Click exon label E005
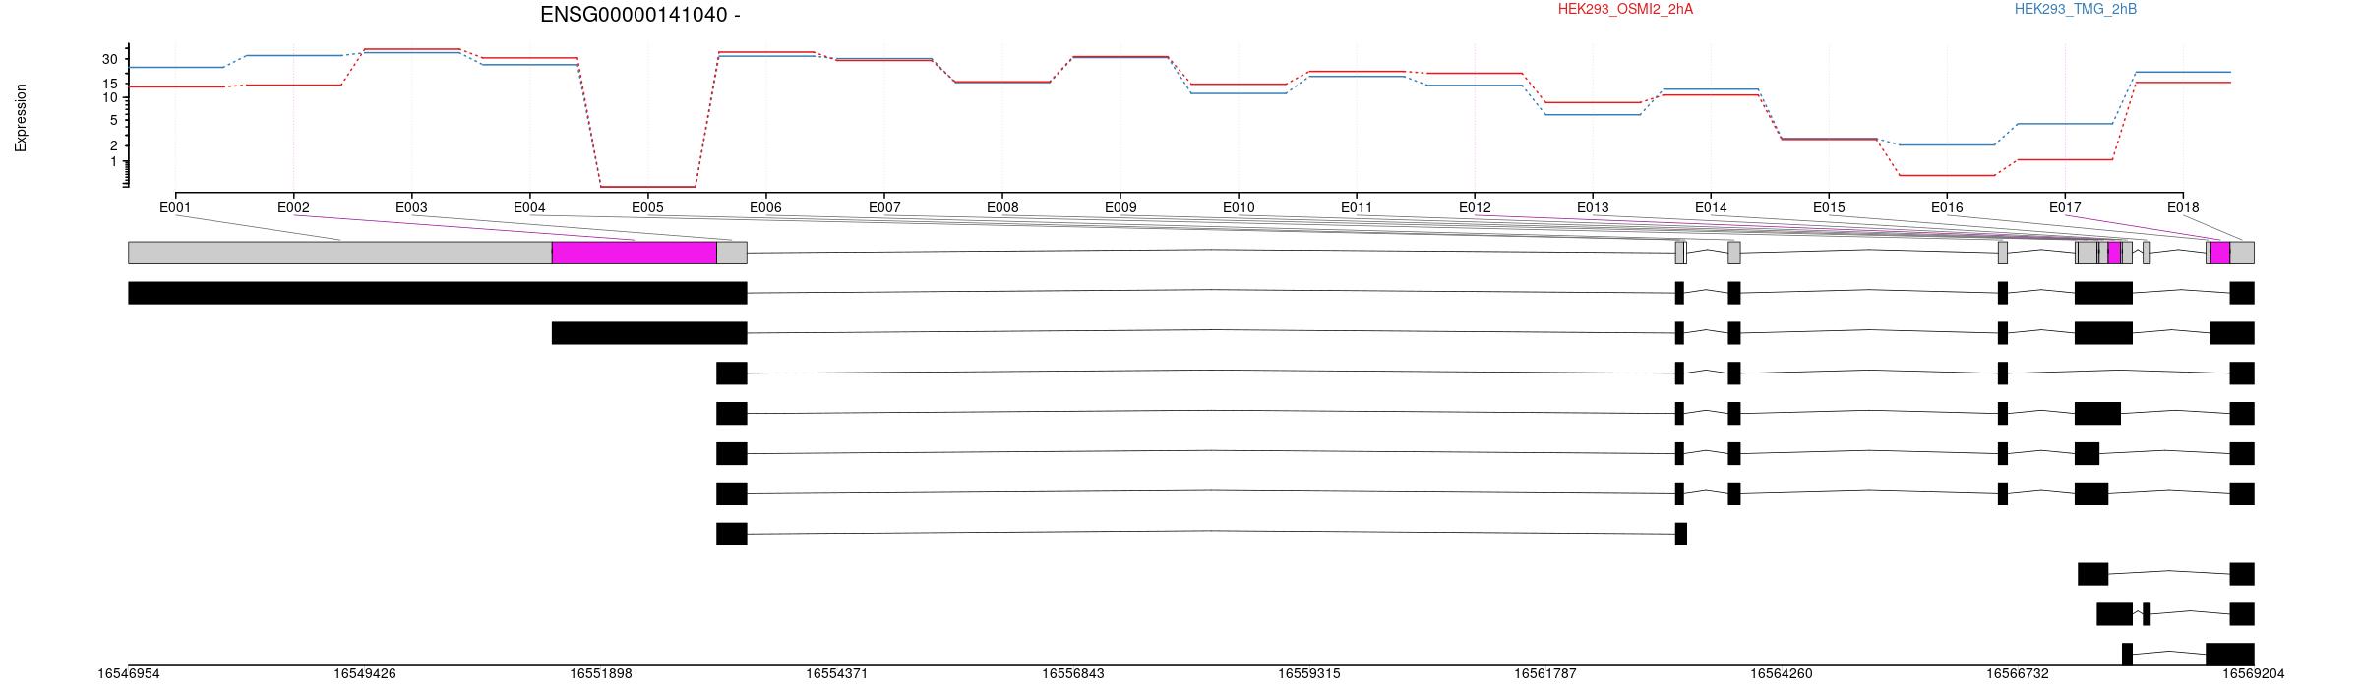This screenshot has width=2361, height=688. pyautogui.click(x=647, y=207)
